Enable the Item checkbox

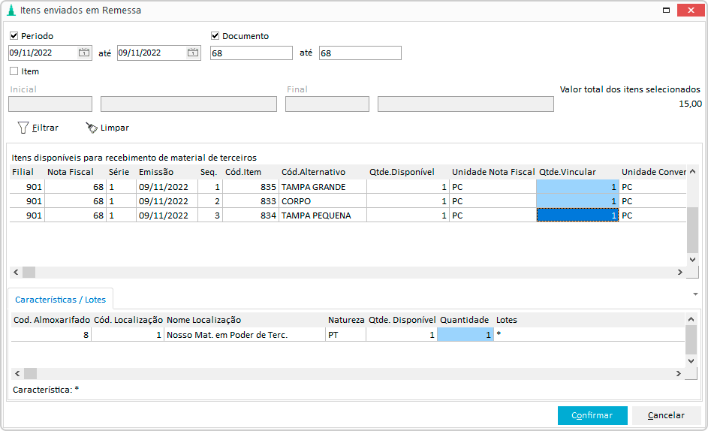[14, 72]
